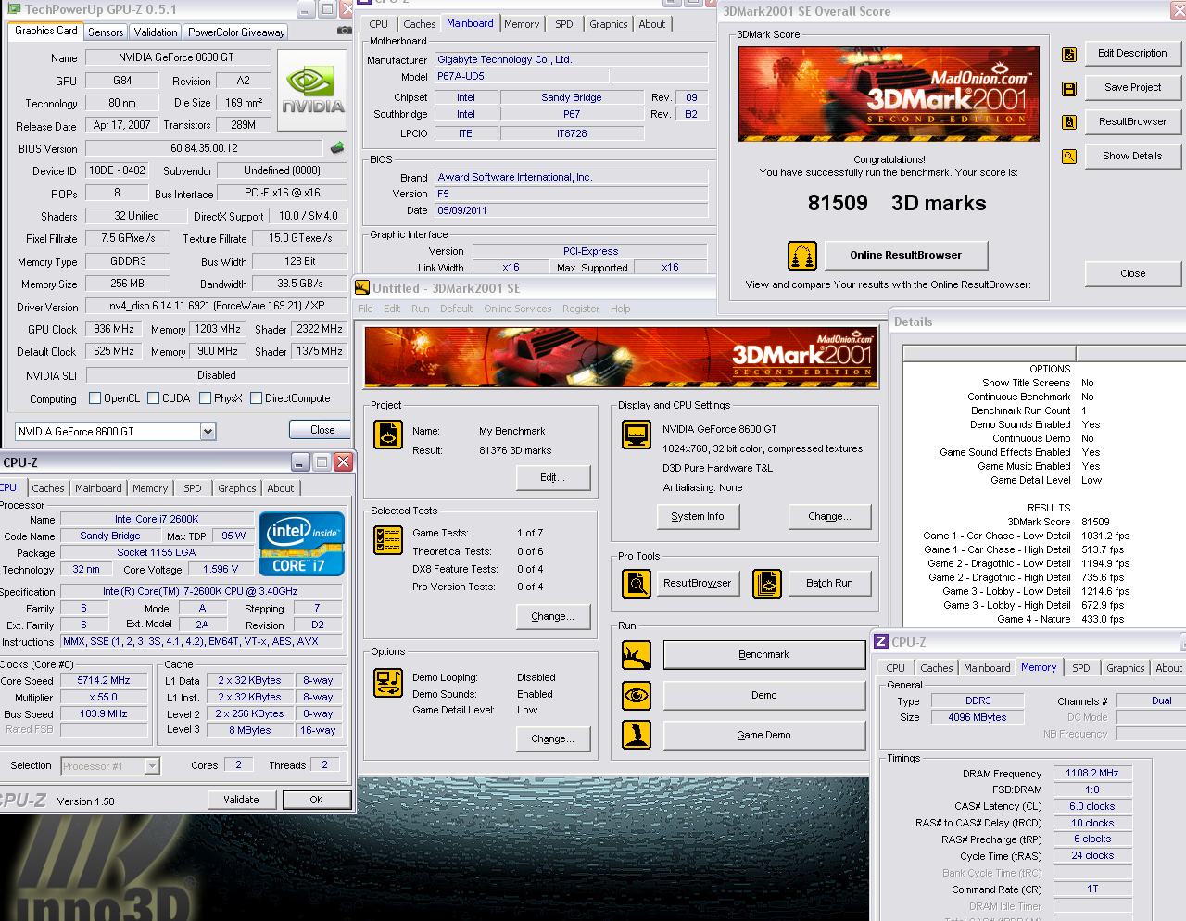Screen dimensions: 1186x921
Task: Click the Benchmark run icon
Action: pos(637,655)
